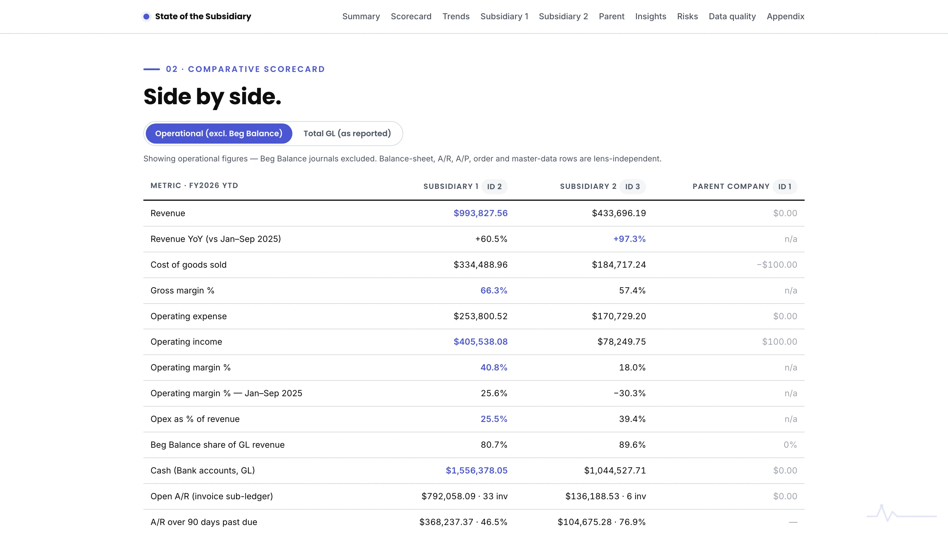The width and height of the screenshot is (948, 533).
Task: Click the blue dot logo icon
Action: click(x=146, y=17)
